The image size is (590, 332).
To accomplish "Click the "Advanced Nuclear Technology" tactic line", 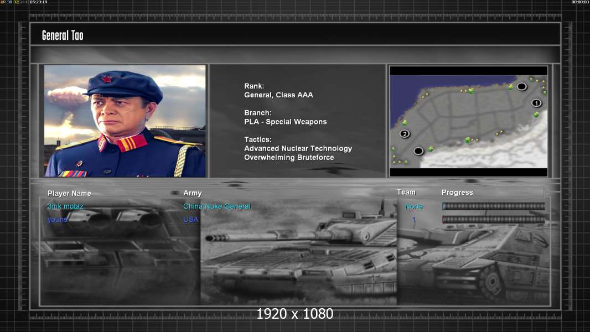I will (x=298, y=148).
